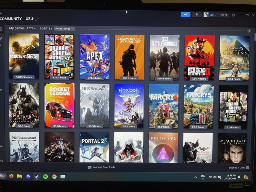Open the notifications bell in Steam header
The image size is (256, 192).
click(197, 15)
